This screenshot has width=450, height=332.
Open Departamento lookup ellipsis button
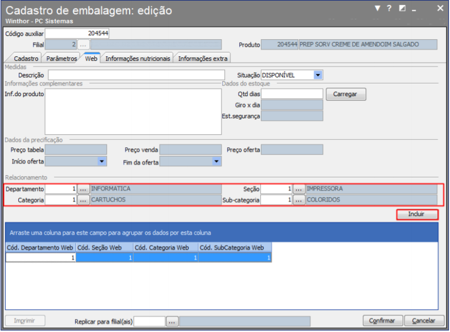click(83, 189)
